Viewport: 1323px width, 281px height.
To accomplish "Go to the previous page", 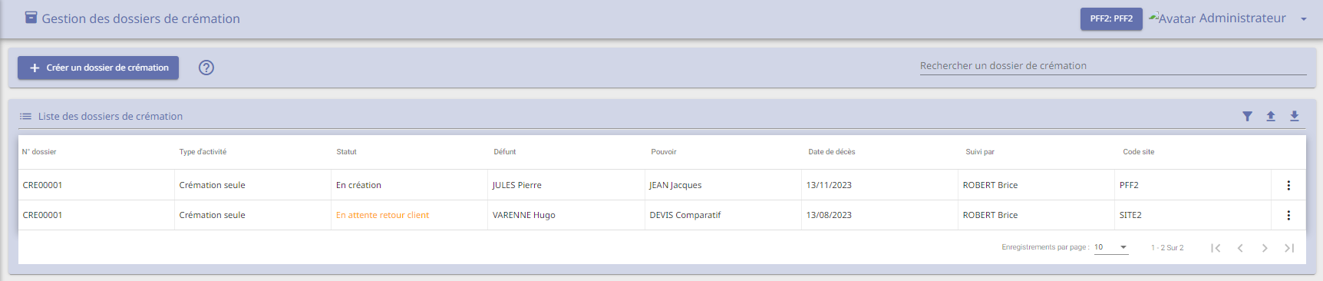I will click(x=1240, y=248).
